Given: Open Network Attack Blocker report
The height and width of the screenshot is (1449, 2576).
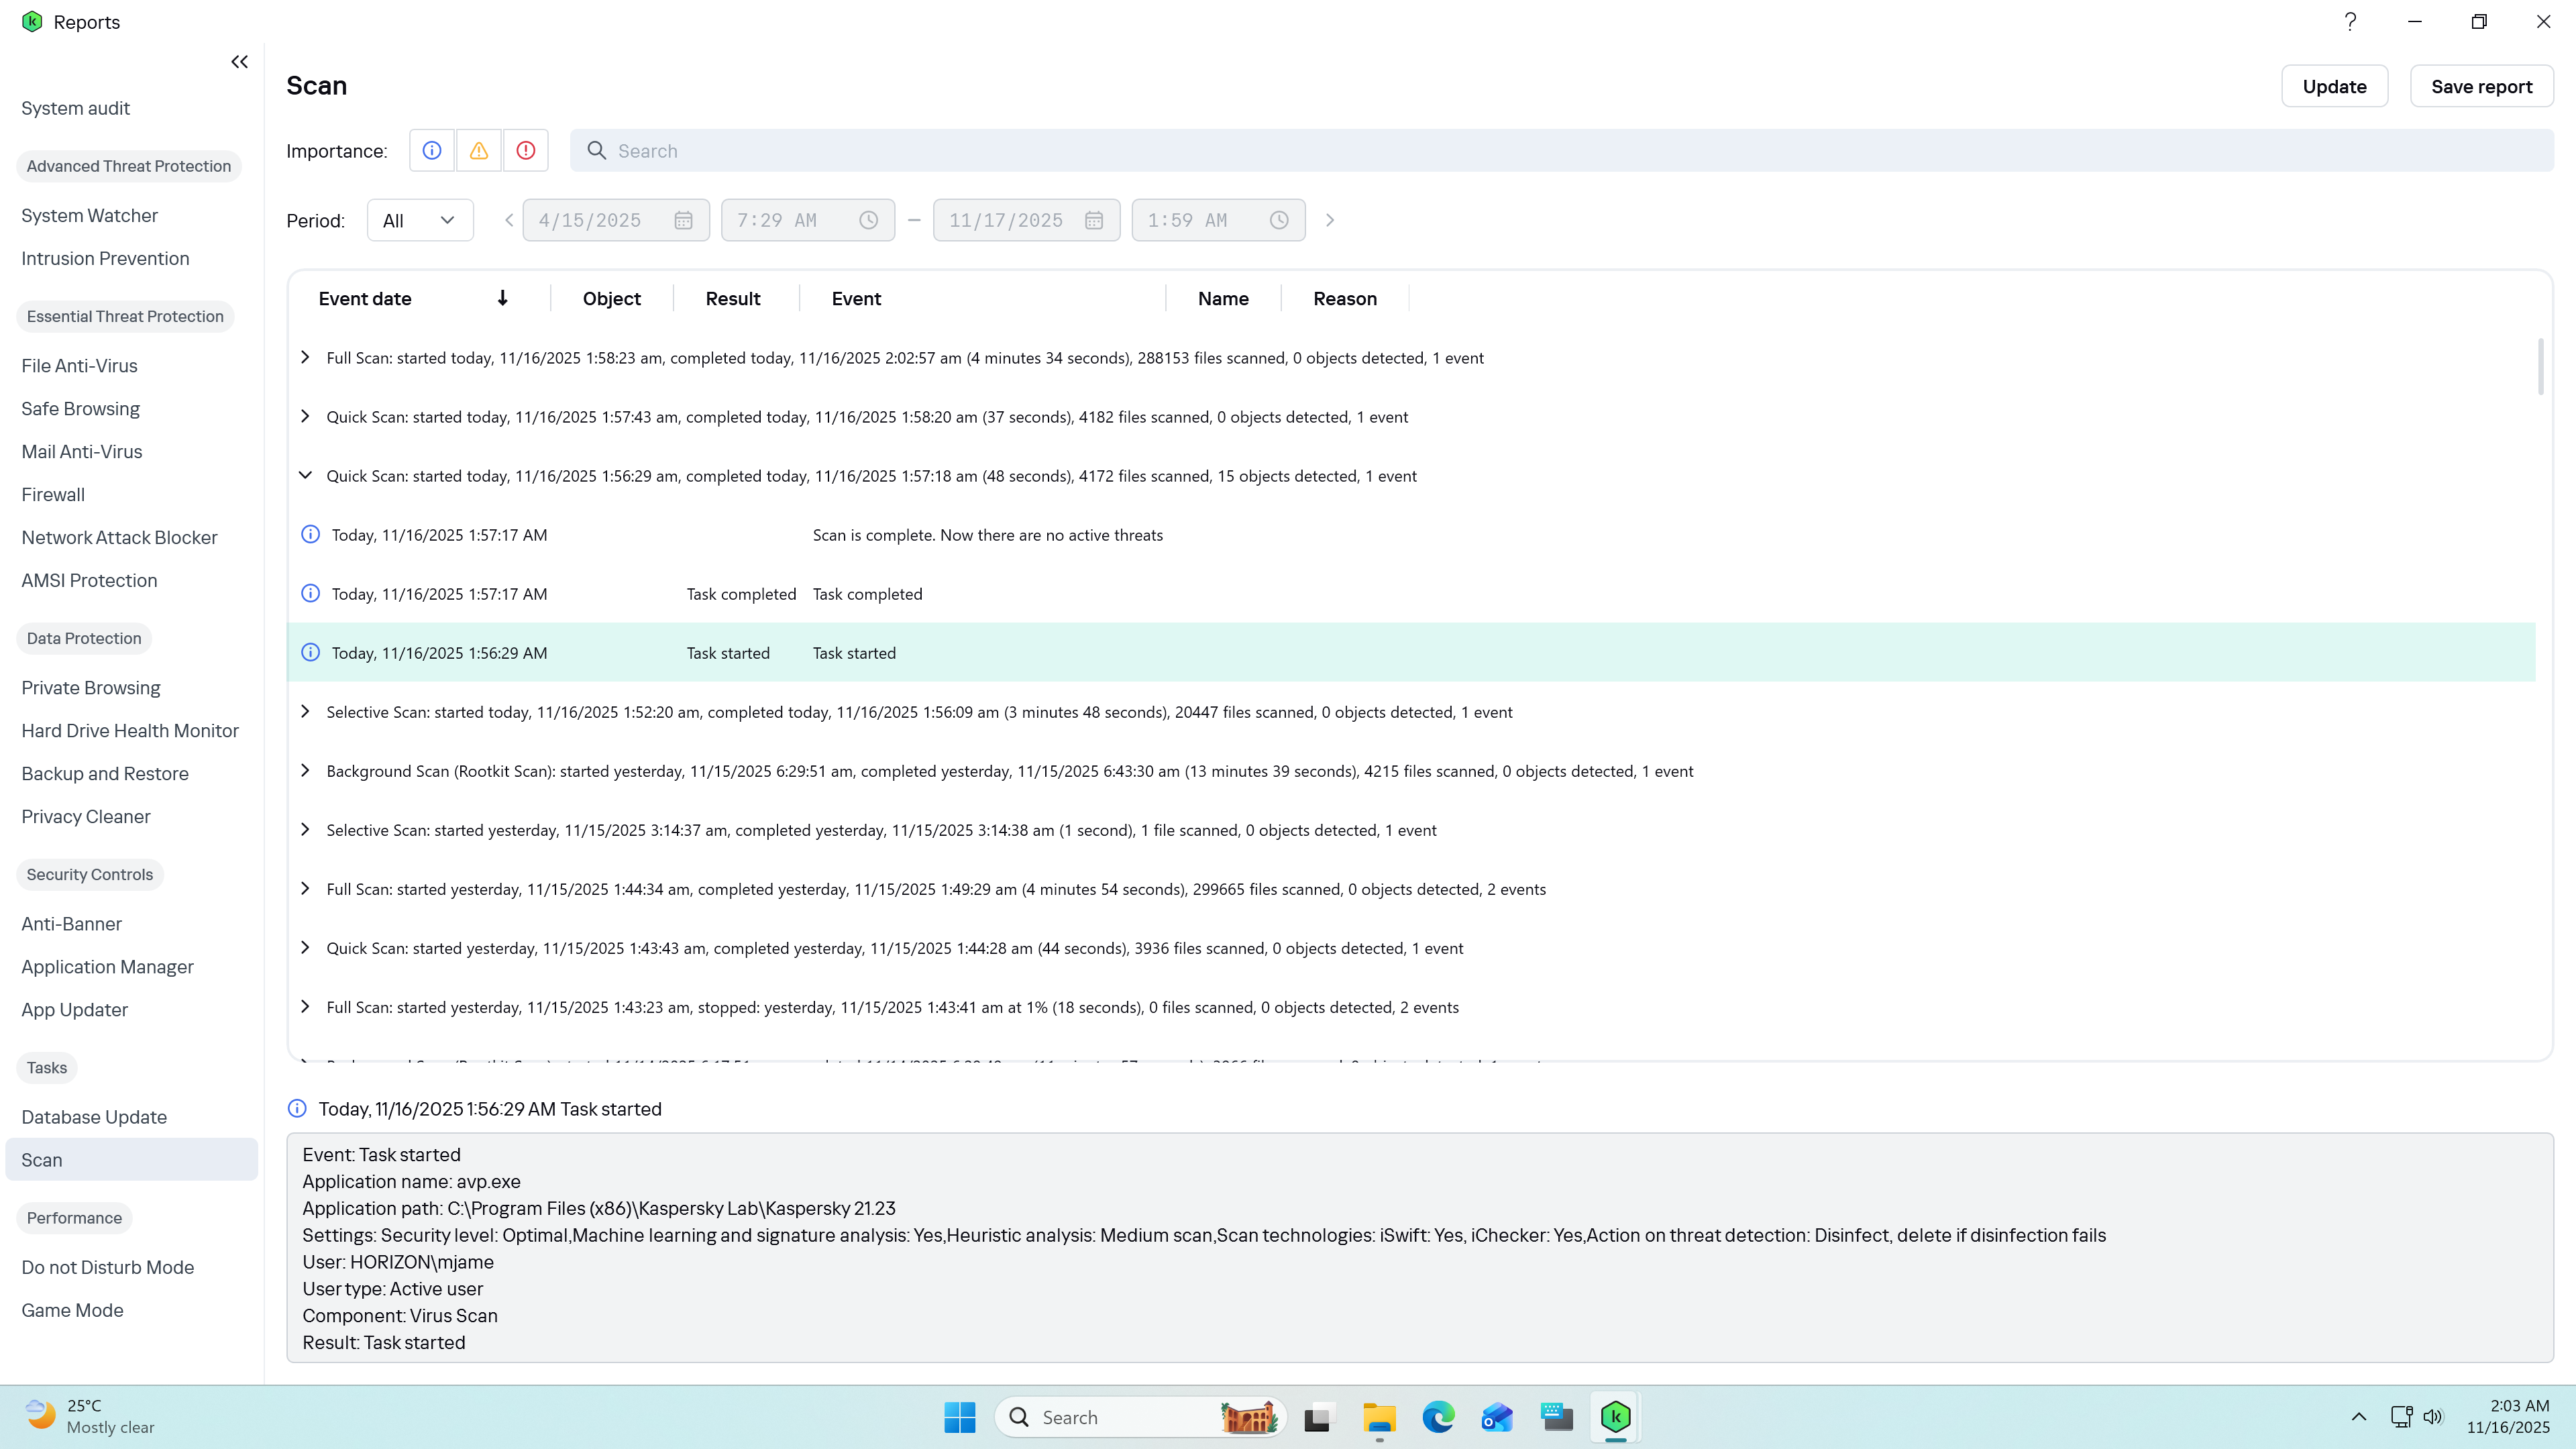Looking at the screenshot, I should [x=119, y=537].
